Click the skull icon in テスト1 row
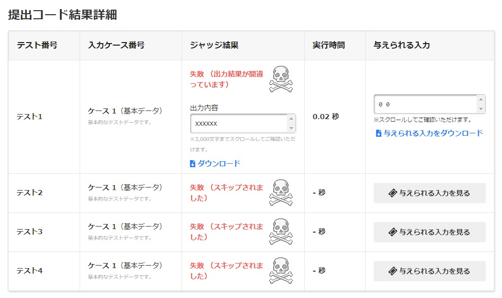This screenshot has height=298, width=502. pos(280,79)
